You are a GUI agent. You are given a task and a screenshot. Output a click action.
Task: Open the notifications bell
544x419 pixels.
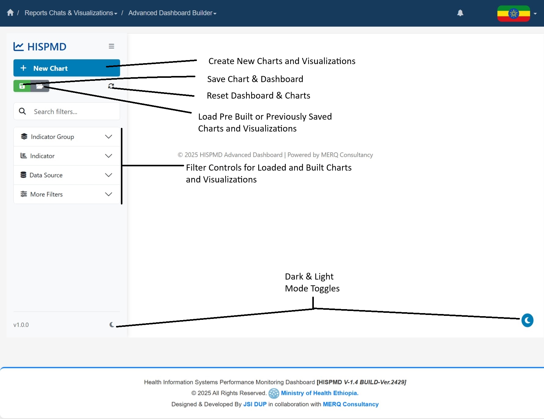[x=460, y=13]
